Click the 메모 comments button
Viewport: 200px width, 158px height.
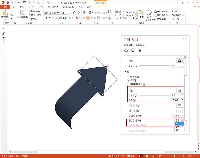pyautogui.click(x=131, y=156)
